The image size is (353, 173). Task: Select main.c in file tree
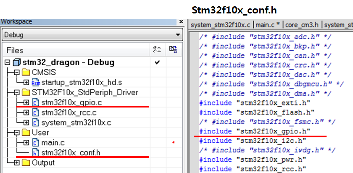pyautogui.click(x=53, y=143)
